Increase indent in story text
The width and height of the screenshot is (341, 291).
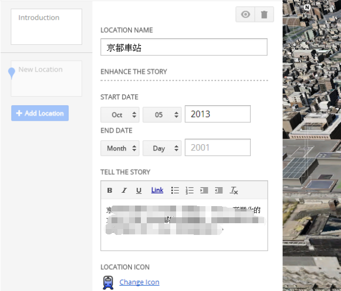pyautogui.click(x=204, y=190)
